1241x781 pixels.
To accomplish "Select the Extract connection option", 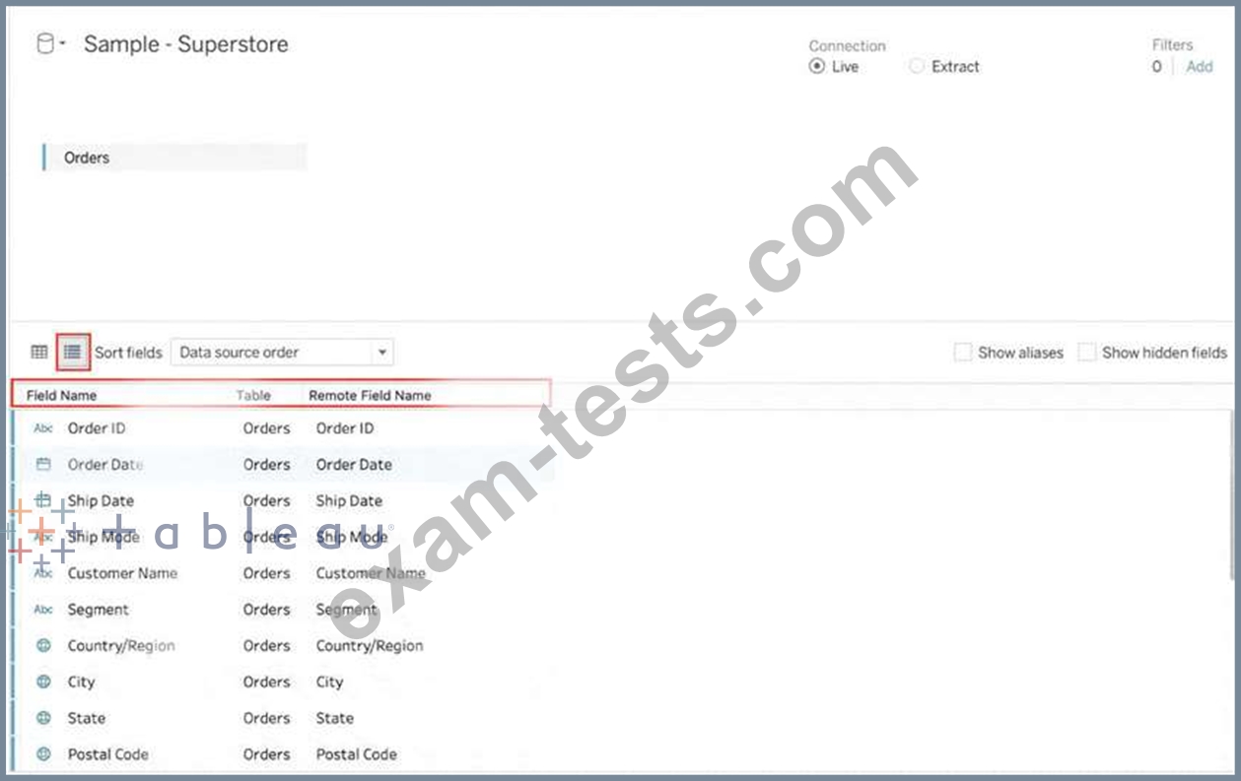I will point(917,67).
